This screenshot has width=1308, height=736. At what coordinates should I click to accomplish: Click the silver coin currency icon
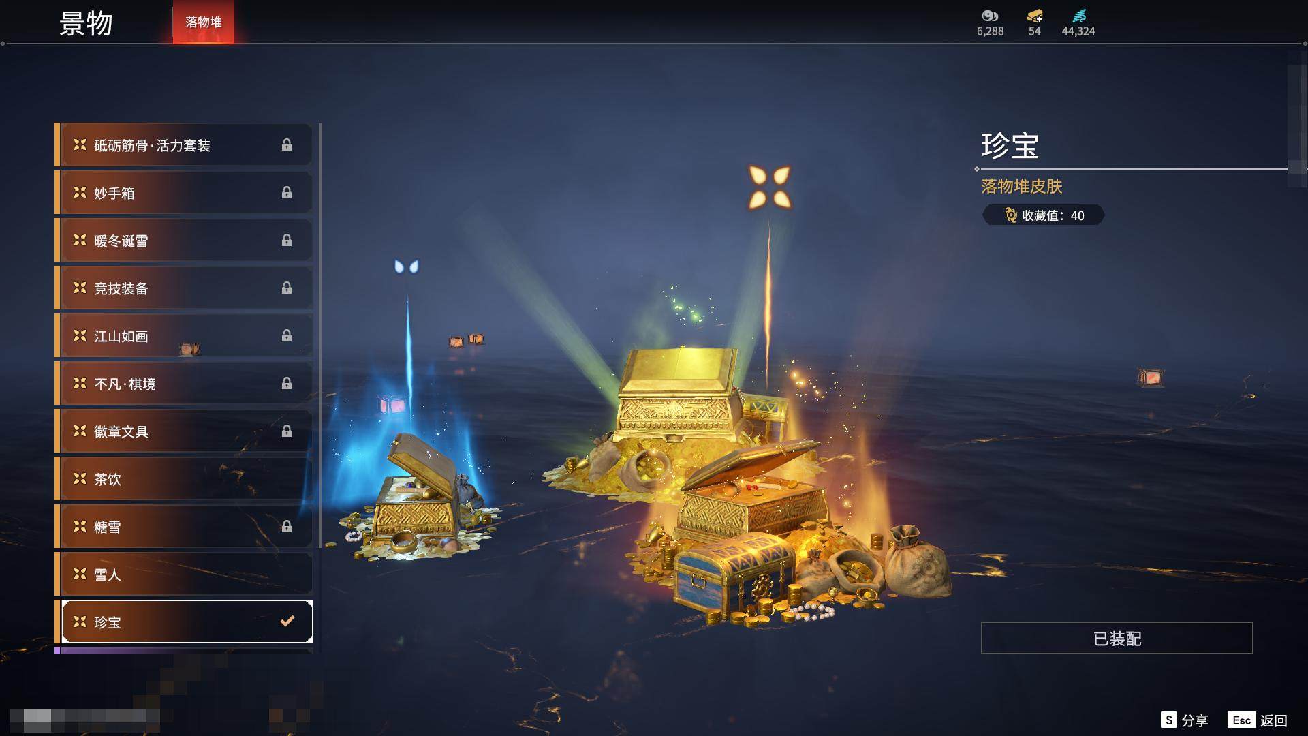point(990,16)
